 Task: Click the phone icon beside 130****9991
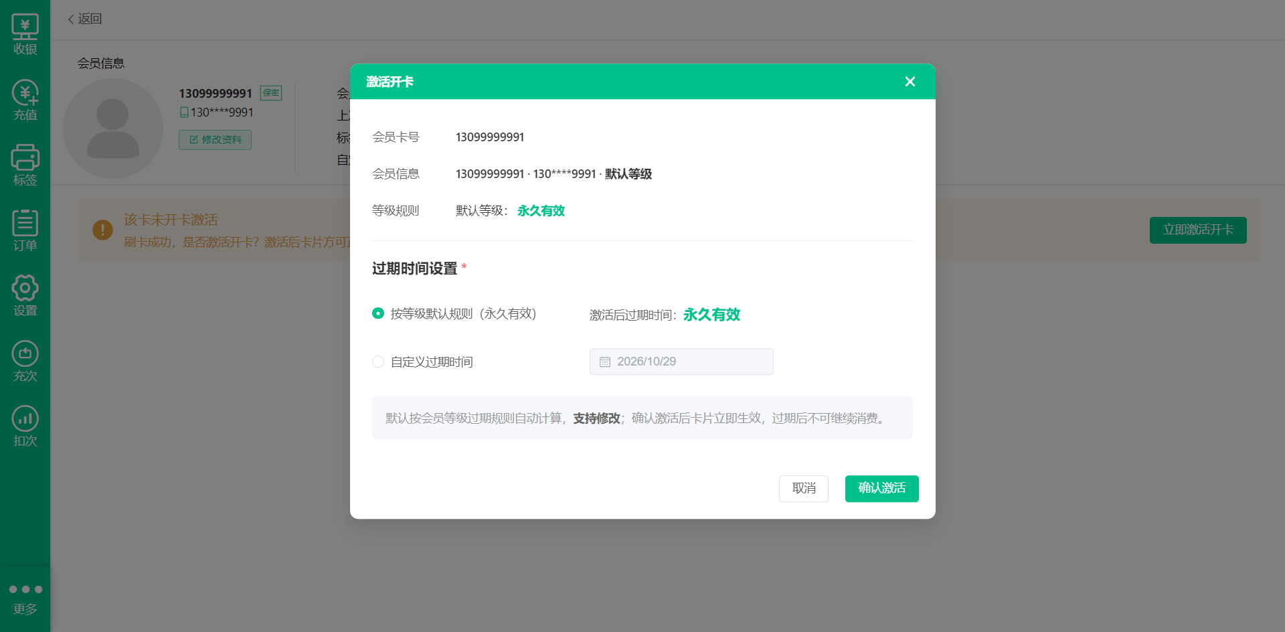point(184,112)
